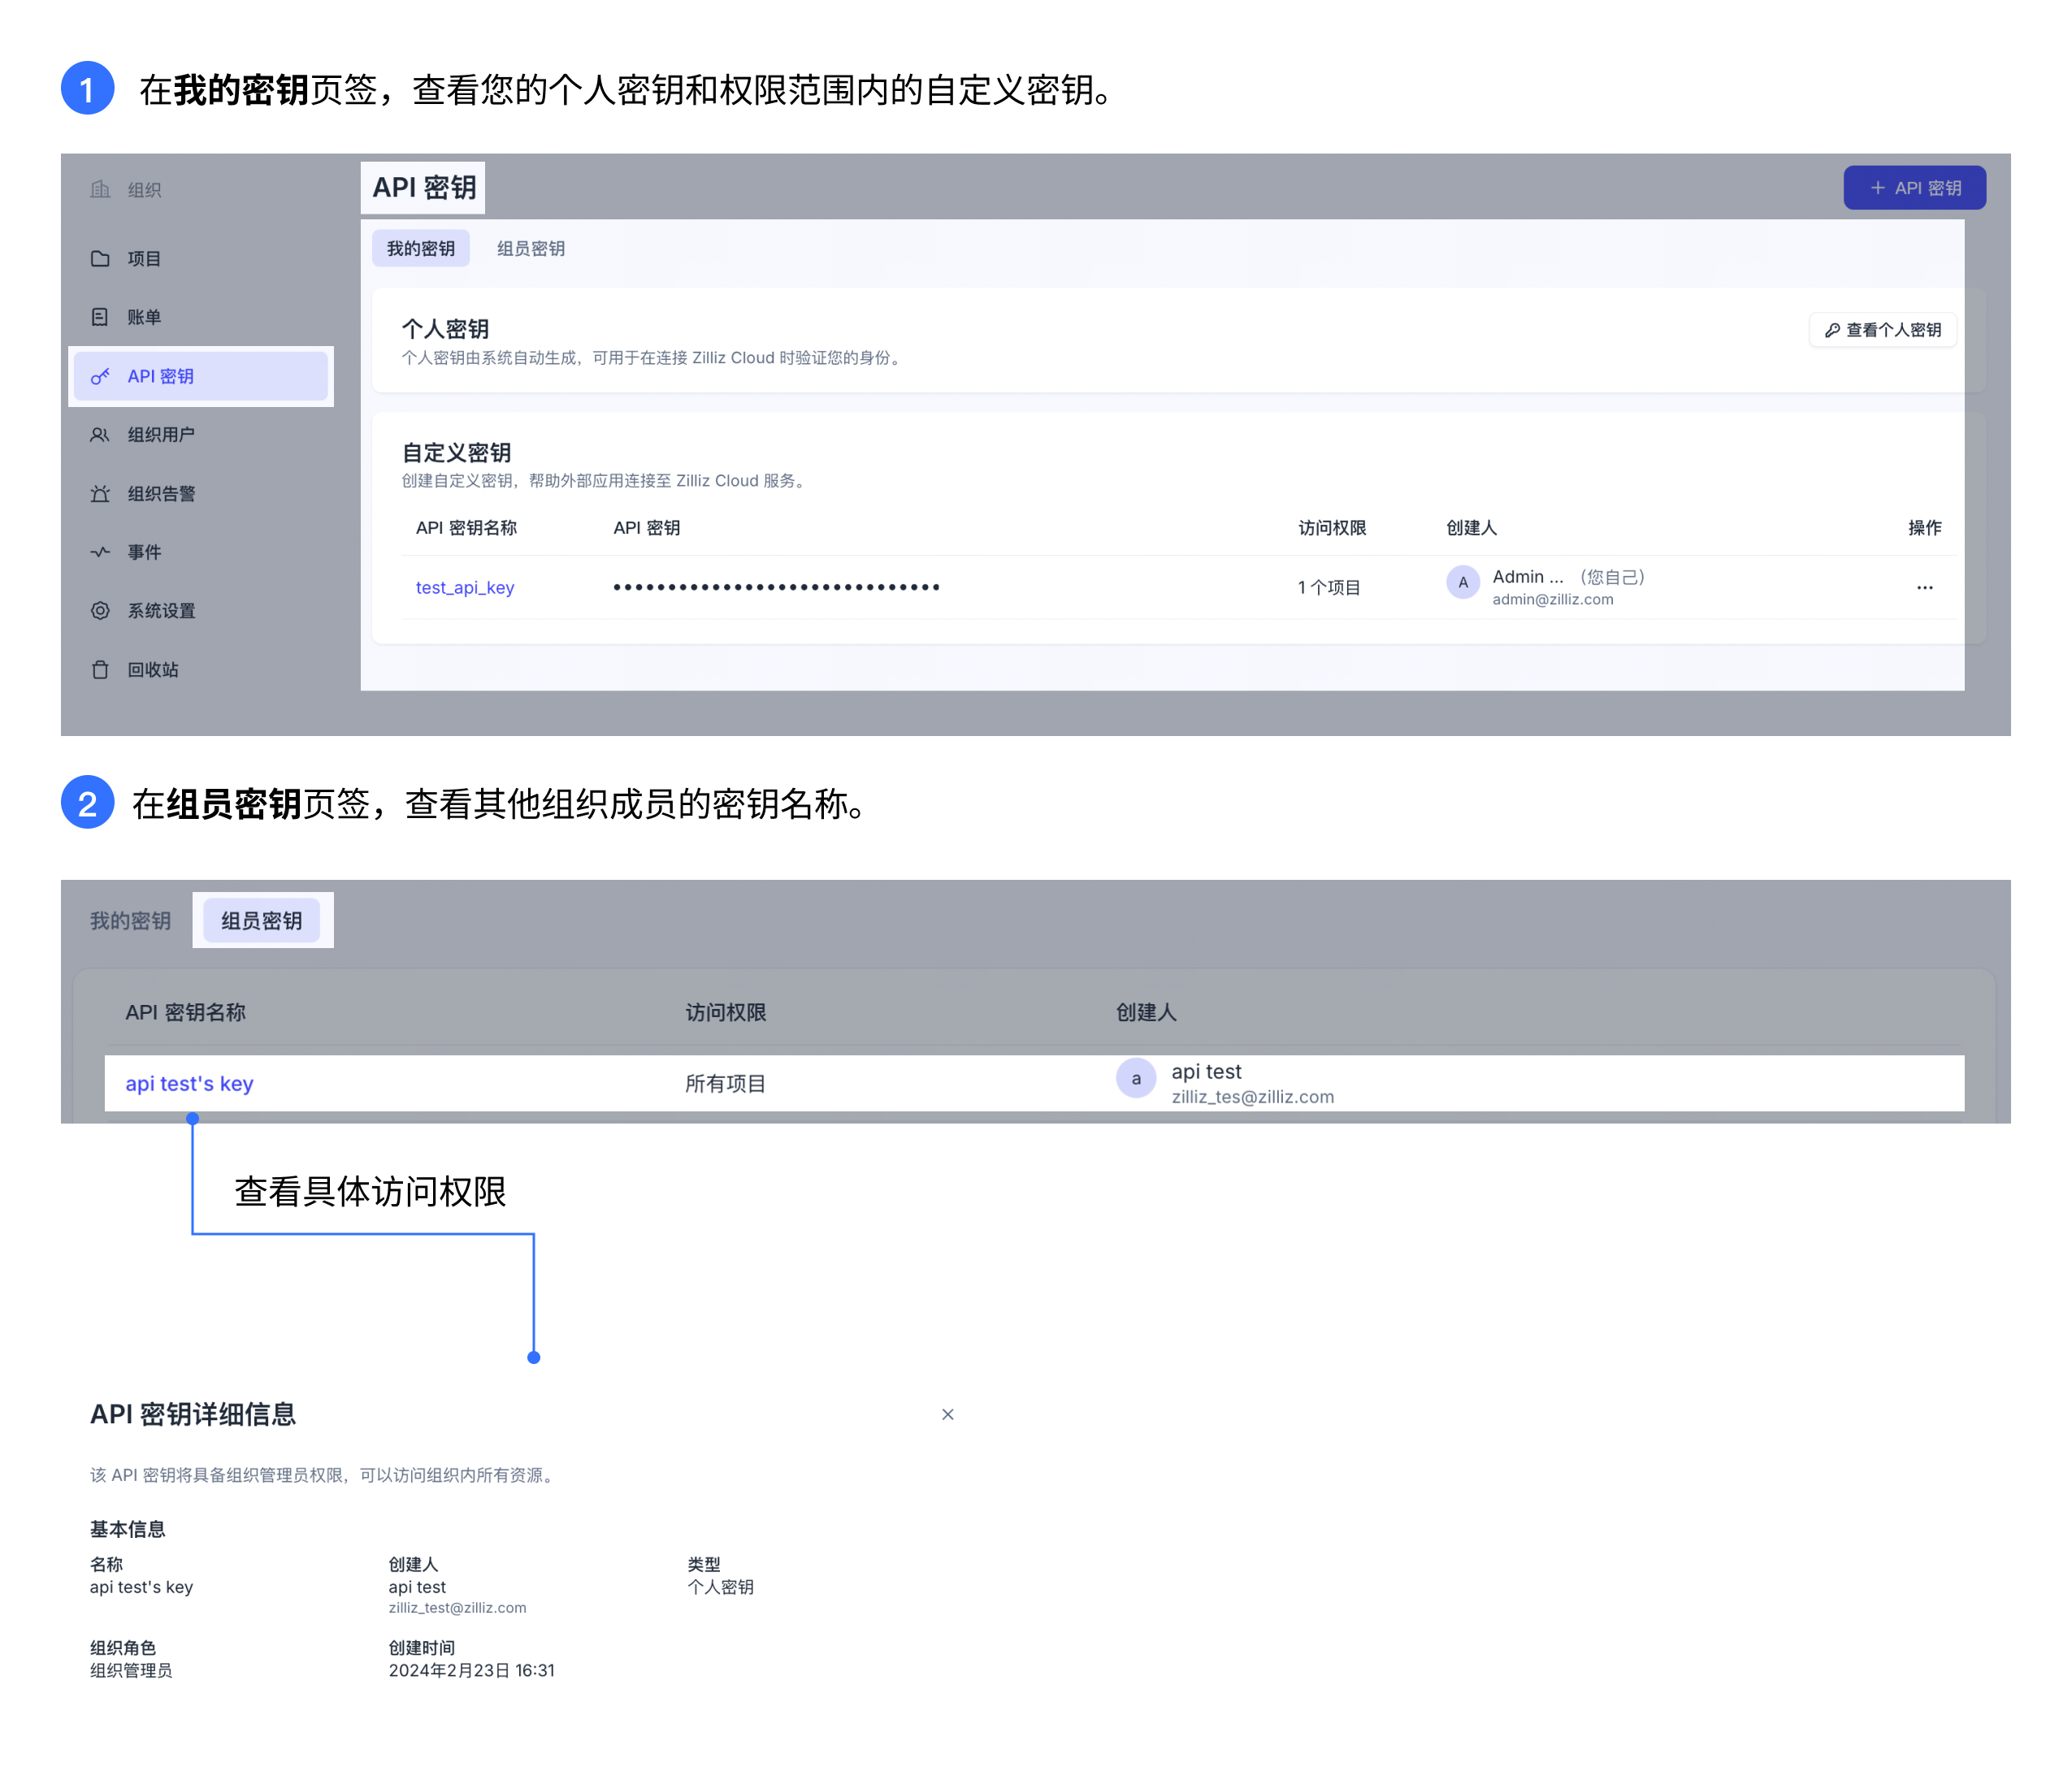
Task: Click the 项目 folder icon
Action: tap(100, 258)
